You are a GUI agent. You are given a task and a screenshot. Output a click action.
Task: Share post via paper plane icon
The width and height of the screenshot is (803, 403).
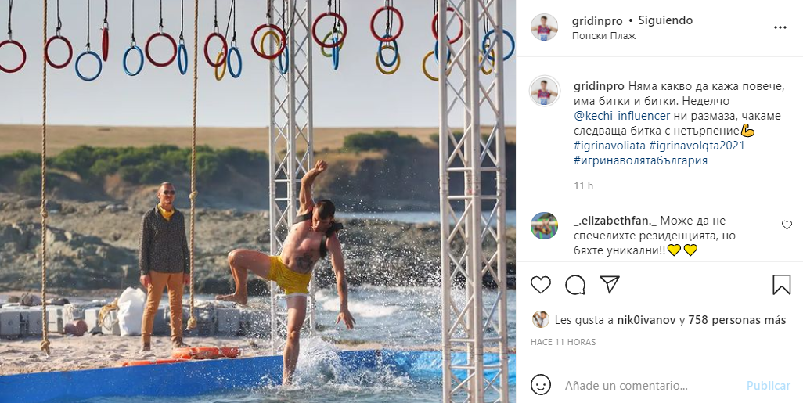(610, 284)
